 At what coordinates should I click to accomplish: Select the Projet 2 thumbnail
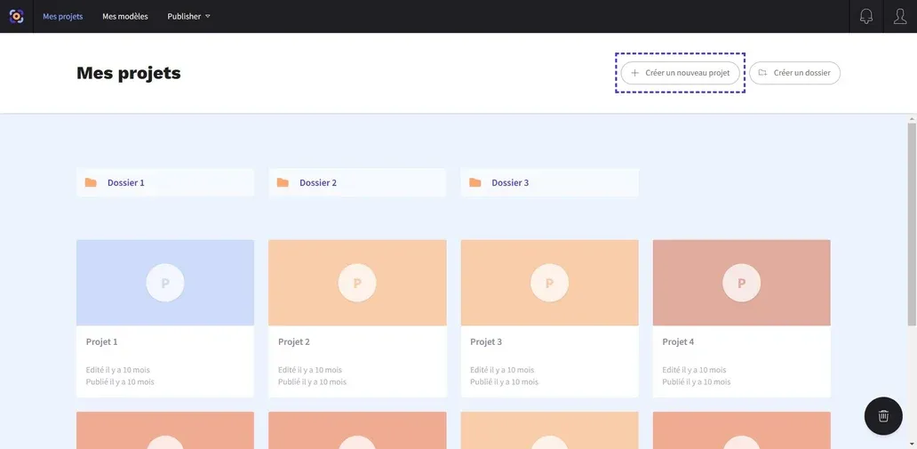[x=357, y=283]
